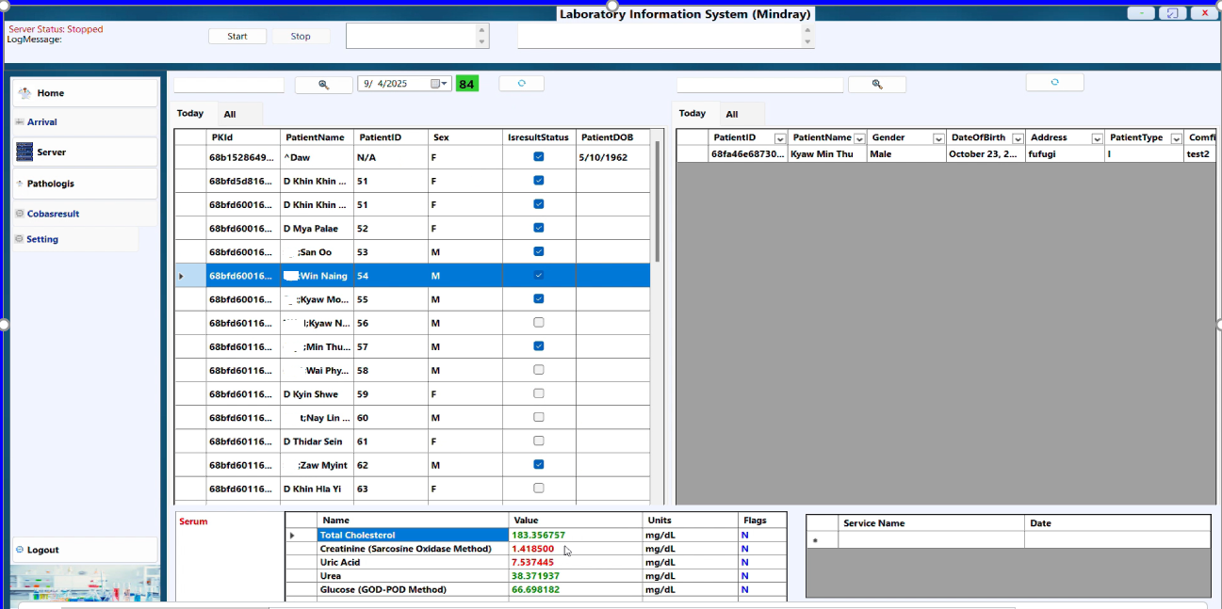The height and width of the screenshot is (609, 1222).
Task: Check IsresultStatus checkbox for PatientID 60
Action: click(x=538, y=417)
